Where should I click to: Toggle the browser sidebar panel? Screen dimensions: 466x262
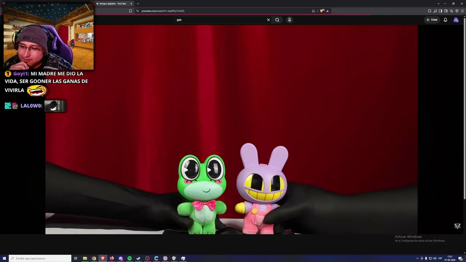441,11
